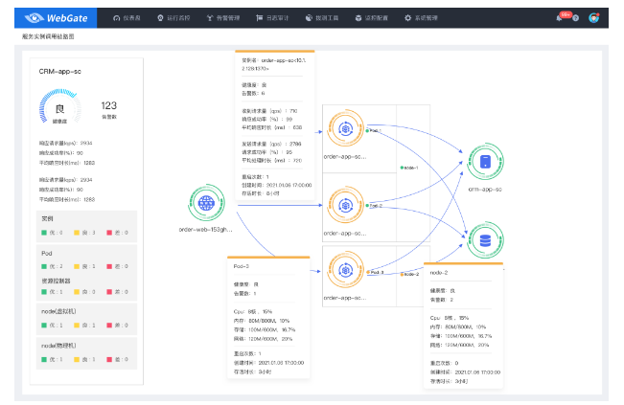
Task: Click the node-1 label in topology
Action: pyautogui.click(x=409, y=168)
